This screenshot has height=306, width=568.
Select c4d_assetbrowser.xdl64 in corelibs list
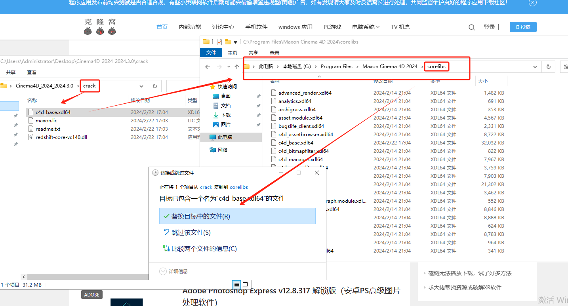[306, 134]
